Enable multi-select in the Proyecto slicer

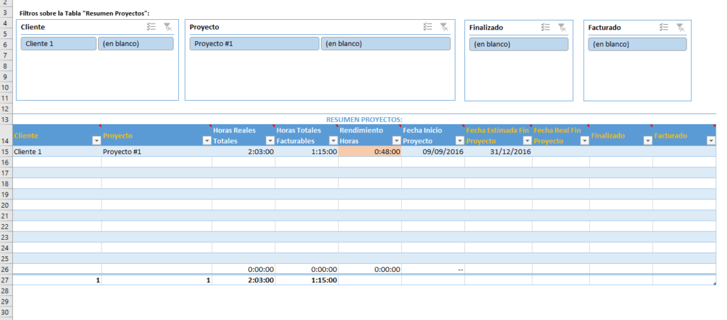click(427, 27)
